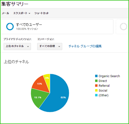Click the (Other) light blue legend square
The width and height of the screenshot is (129, 124).
pos(96,95)
